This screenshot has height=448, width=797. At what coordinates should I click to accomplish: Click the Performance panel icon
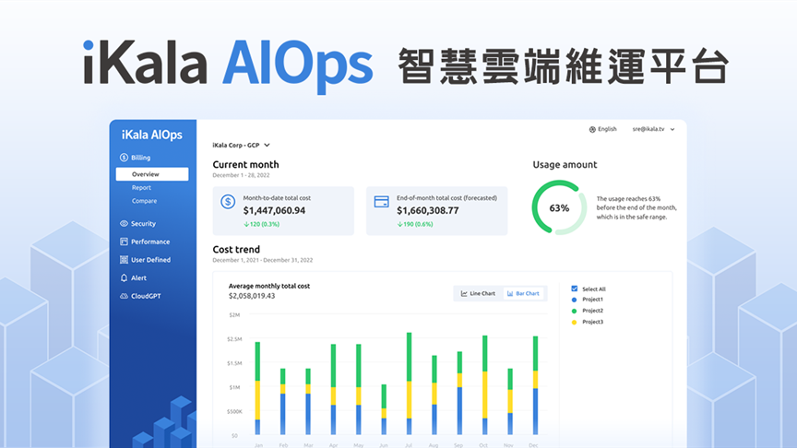point(124,242)
